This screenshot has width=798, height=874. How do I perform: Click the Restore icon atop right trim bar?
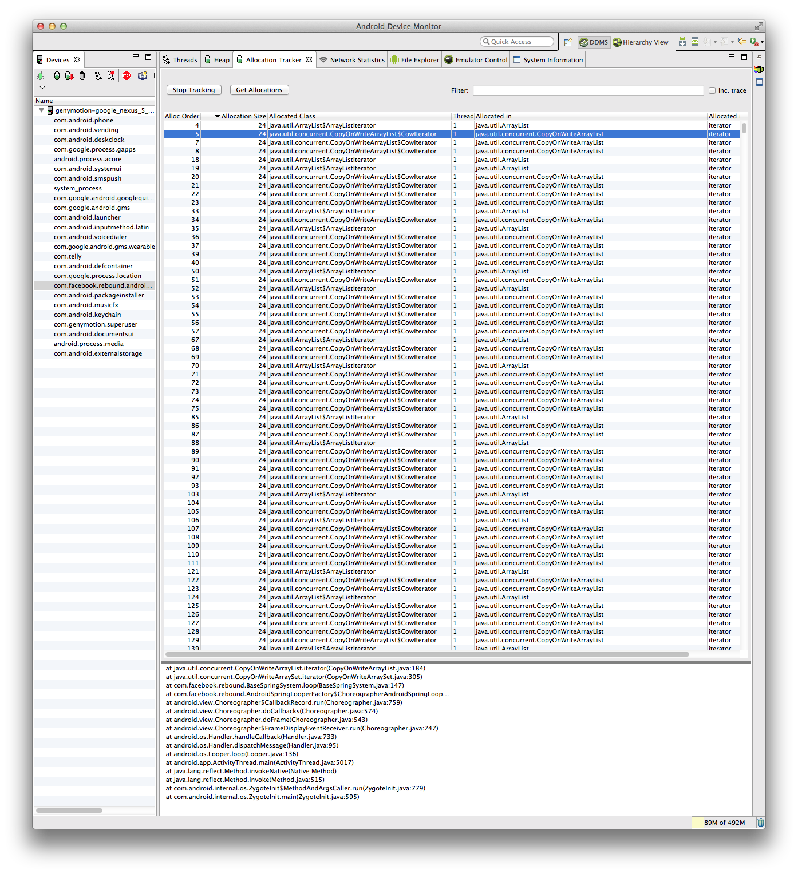tap(759, 57)
